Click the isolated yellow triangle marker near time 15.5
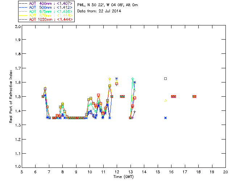This screenshot has width=232, height=186. click(165, 100)
